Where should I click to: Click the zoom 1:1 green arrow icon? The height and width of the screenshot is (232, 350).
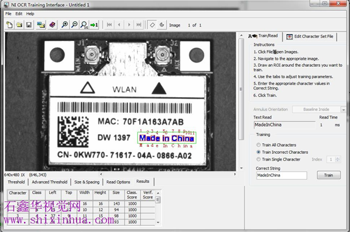94,25
